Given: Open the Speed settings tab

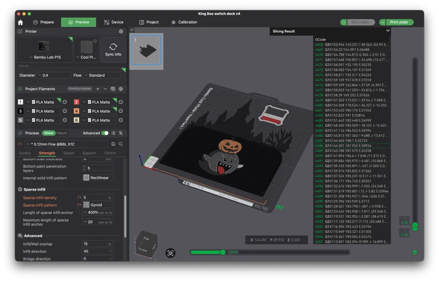Looking at the screenshot, I should (x=68, y=153).
